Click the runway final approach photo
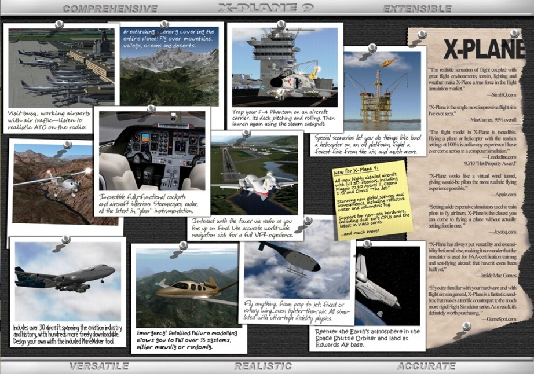Viewport: 534px width, 374px height. point(254,175)
